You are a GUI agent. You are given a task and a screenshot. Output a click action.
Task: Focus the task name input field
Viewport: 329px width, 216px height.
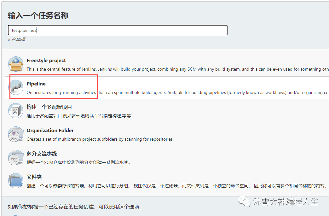coord(118,30)
